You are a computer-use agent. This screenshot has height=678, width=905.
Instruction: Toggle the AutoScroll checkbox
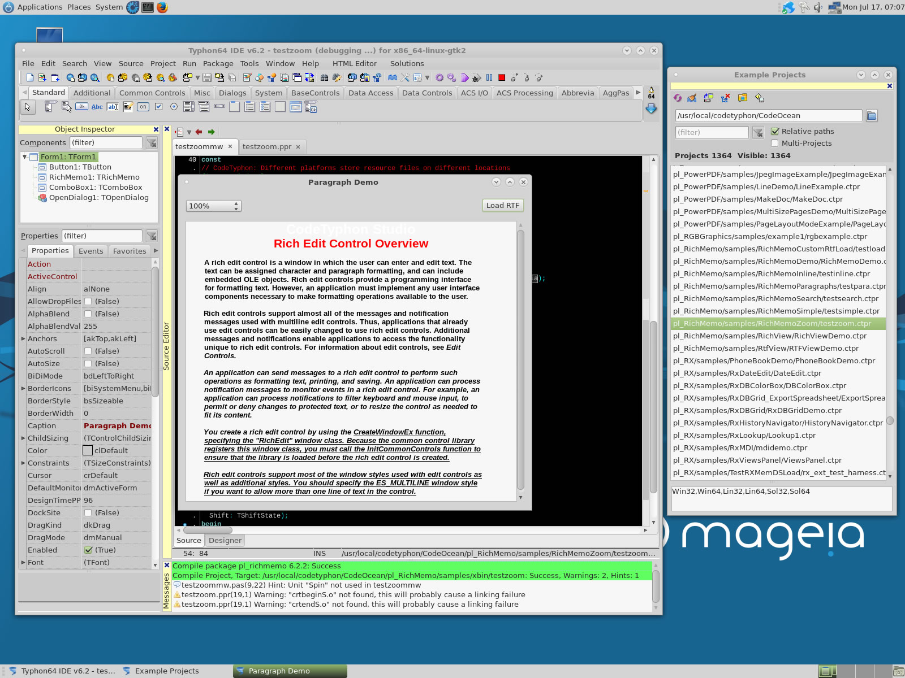[x=88, y=351]
